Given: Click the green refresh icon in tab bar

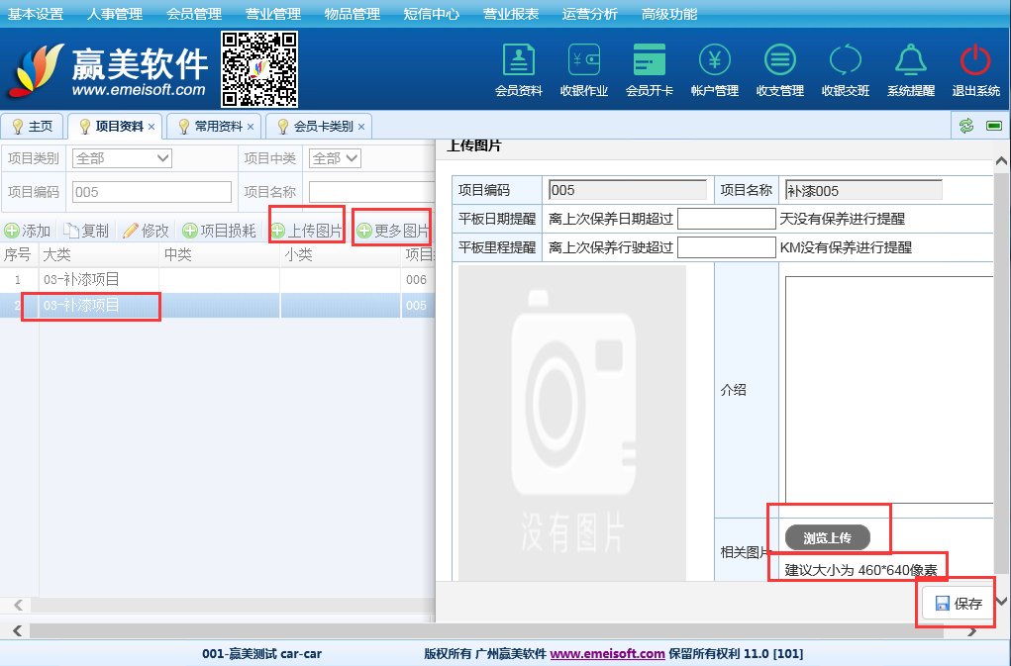Looking at the screenshot, I should pos(966,126).
